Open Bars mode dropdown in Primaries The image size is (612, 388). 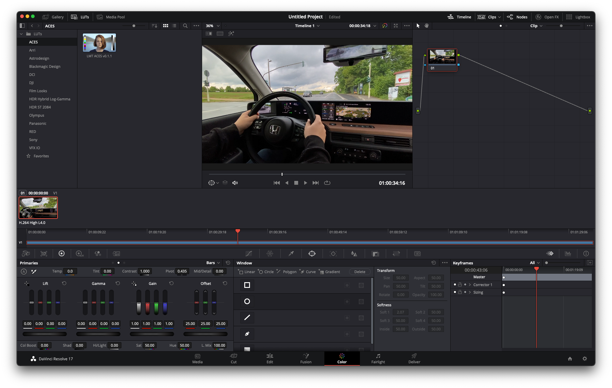coord(213,263)
